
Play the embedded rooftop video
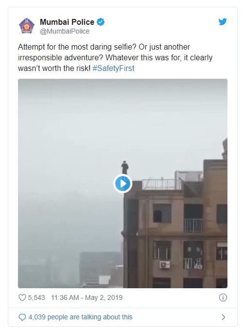(x=122, y=183)
